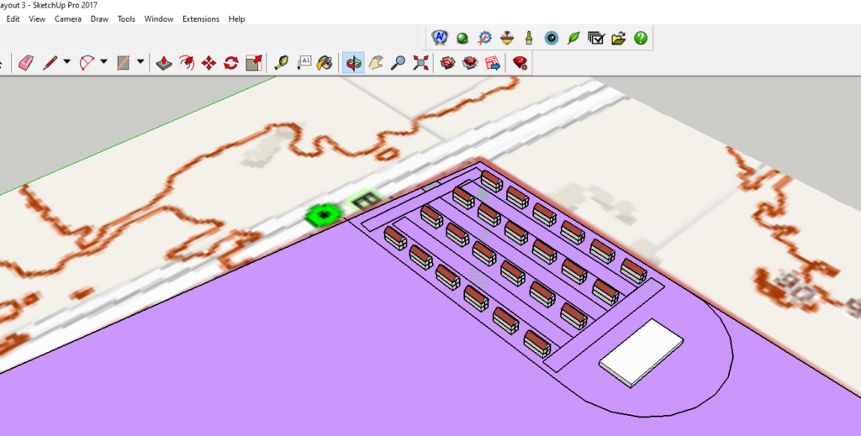861x436 pixels.
Task: Select the Eraser tool
Action: coord(25,63)
